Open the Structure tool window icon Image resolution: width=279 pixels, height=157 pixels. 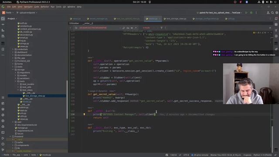[3, 30]
